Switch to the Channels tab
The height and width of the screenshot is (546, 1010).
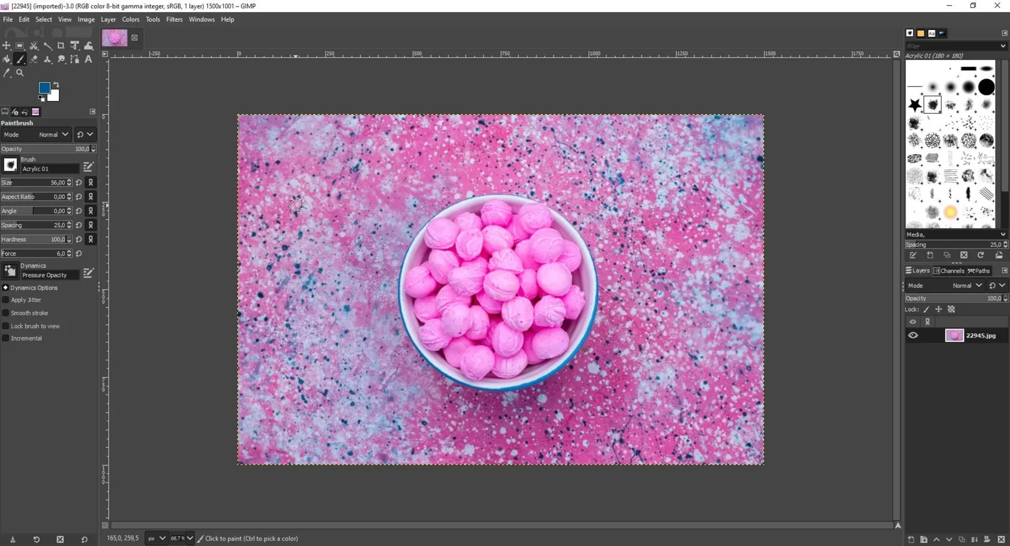[949, 271]
